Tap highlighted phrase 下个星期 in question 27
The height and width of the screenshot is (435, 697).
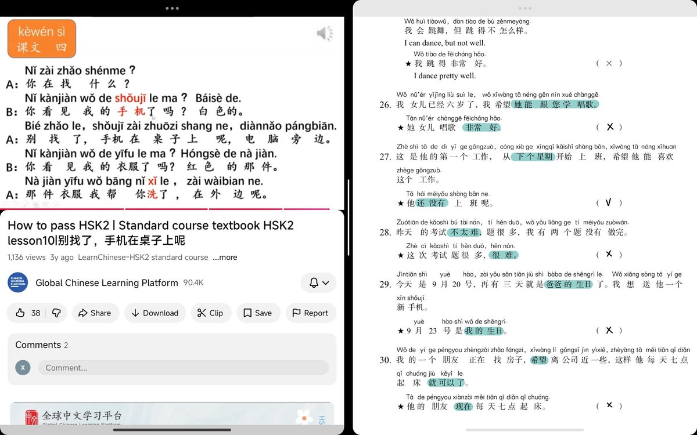click(533, 157)
